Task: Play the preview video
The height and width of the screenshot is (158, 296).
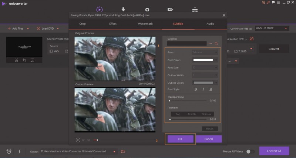Action: coord(78,140)
